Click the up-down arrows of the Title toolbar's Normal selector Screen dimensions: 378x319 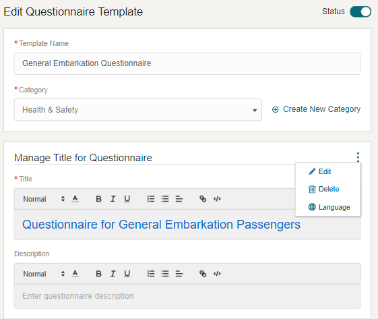pyautogui.click(x=63, y=199)
